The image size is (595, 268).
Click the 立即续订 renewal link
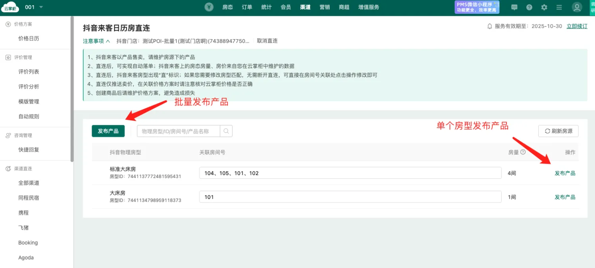[x=577, y=26]
